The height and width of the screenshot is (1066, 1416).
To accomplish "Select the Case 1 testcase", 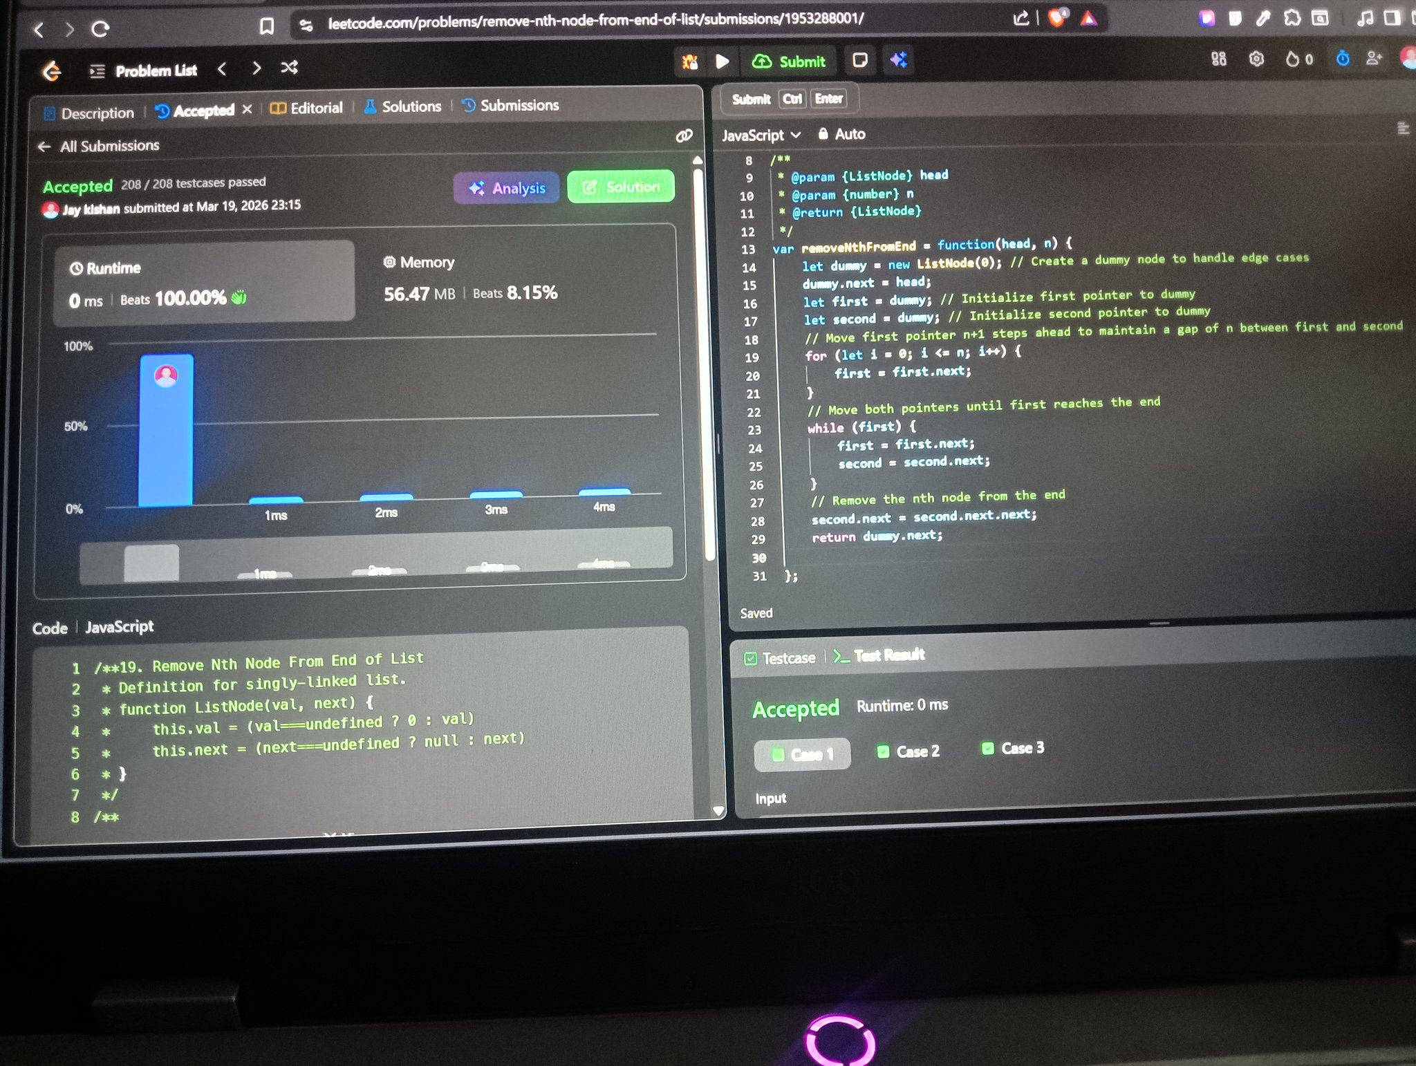I will (x=802, y=754).
